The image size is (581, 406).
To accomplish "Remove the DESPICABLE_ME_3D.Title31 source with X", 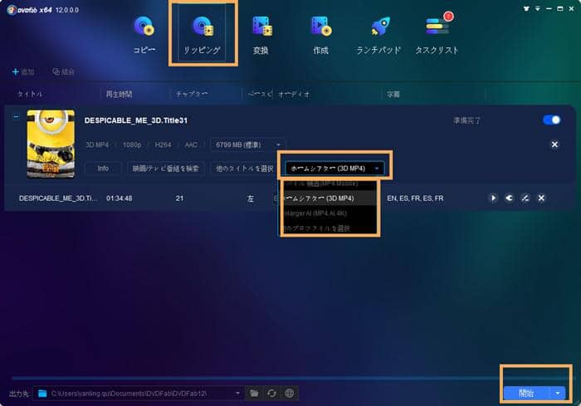I will pos(554,144).
